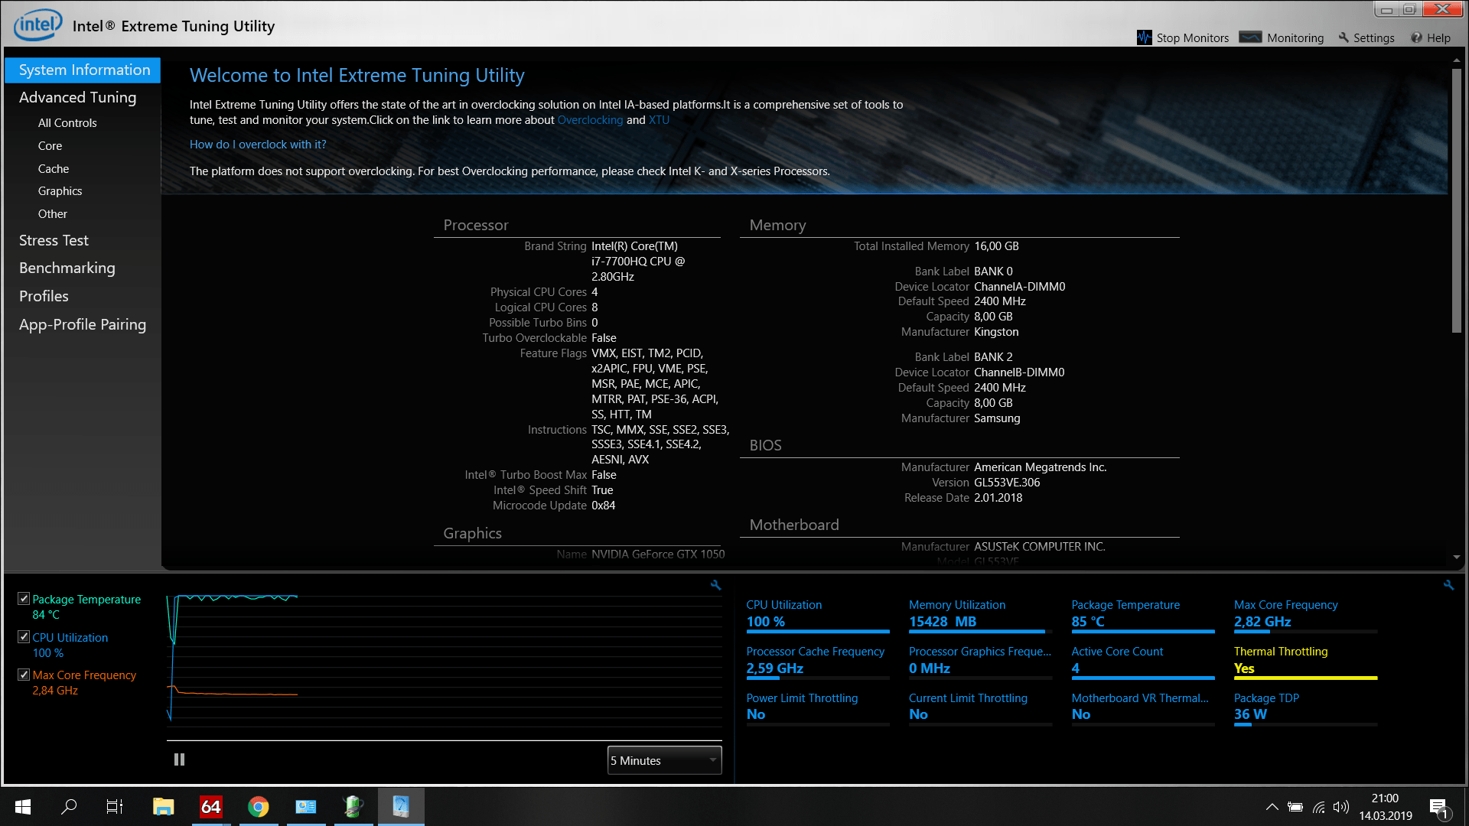Toggle the CPU Utilization graph checkbox
This screenshot has height=826, width=1469.
24,637
